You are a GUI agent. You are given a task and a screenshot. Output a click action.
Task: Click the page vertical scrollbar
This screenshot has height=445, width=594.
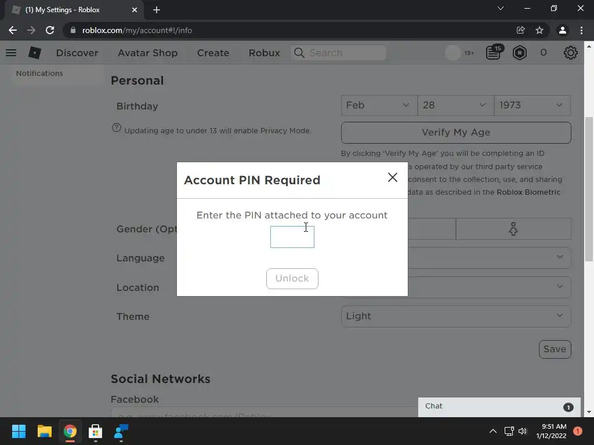pyautogui.click(x=589, y=189)
